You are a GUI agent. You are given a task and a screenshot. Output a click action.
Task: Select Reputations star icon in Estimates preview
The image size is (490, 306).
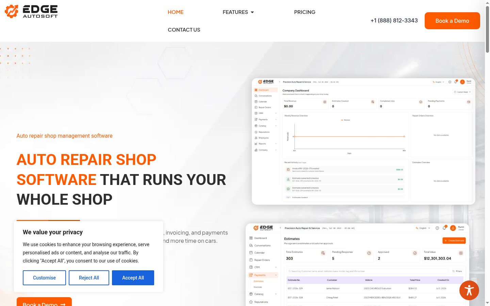251,302
